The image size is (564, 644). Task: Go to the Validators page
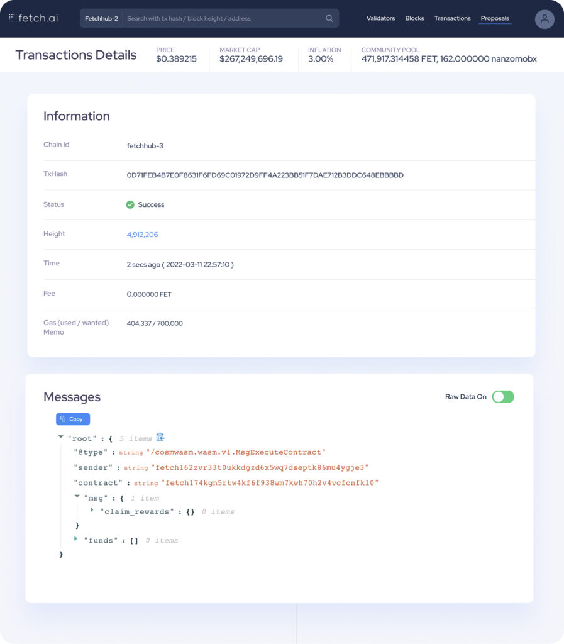point(380,18)
